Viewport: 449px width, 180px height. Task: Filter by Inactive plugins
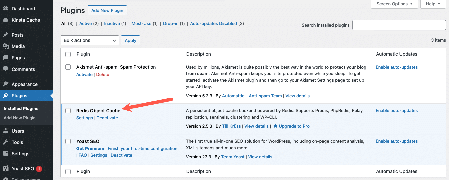pos(112,24)
